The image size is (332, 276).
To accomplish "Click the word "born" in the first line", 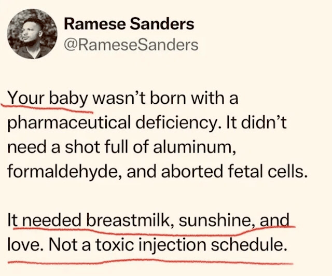I will click(169, 98).
